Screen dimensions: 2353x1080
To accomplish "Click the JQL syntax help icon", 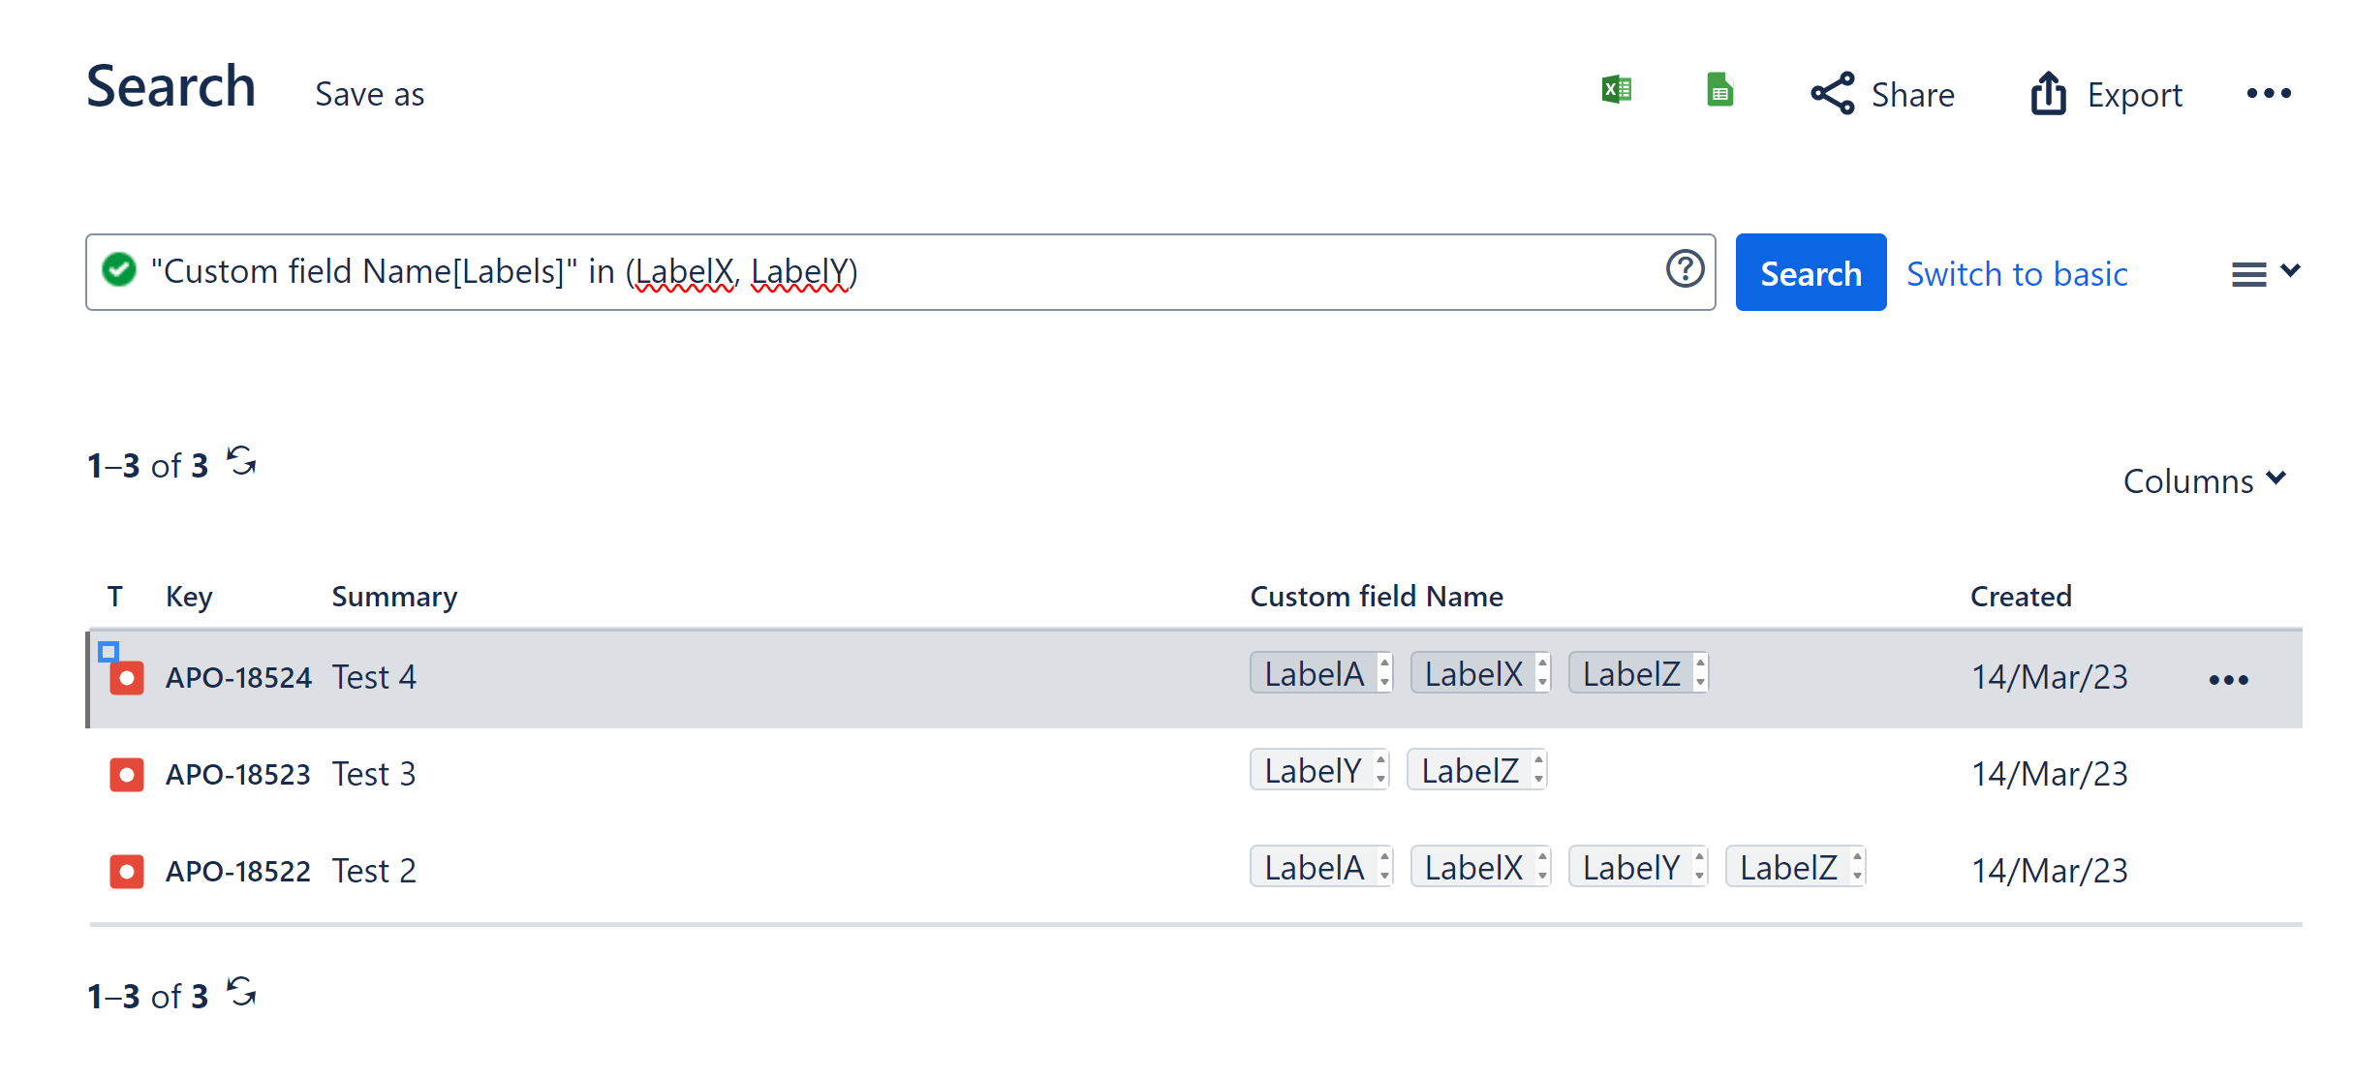I will pyautogui.click(x=1685, y=269).
